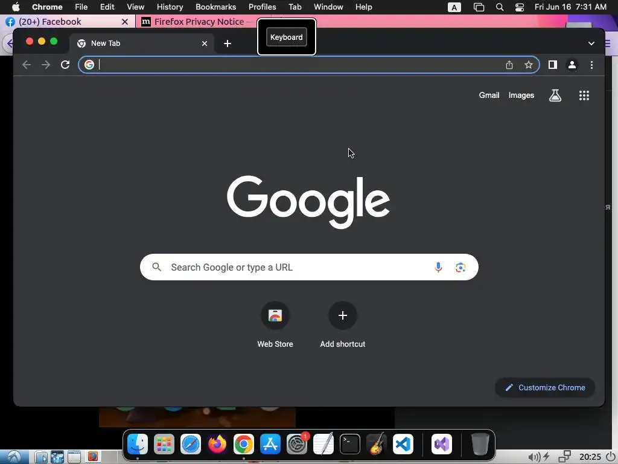Open Search Labs flask icon

click(555, 95)
